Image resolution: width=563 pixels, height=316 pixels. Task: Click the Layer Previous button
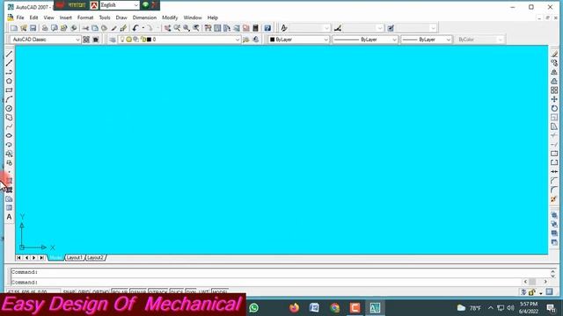[x=256, y=39]
